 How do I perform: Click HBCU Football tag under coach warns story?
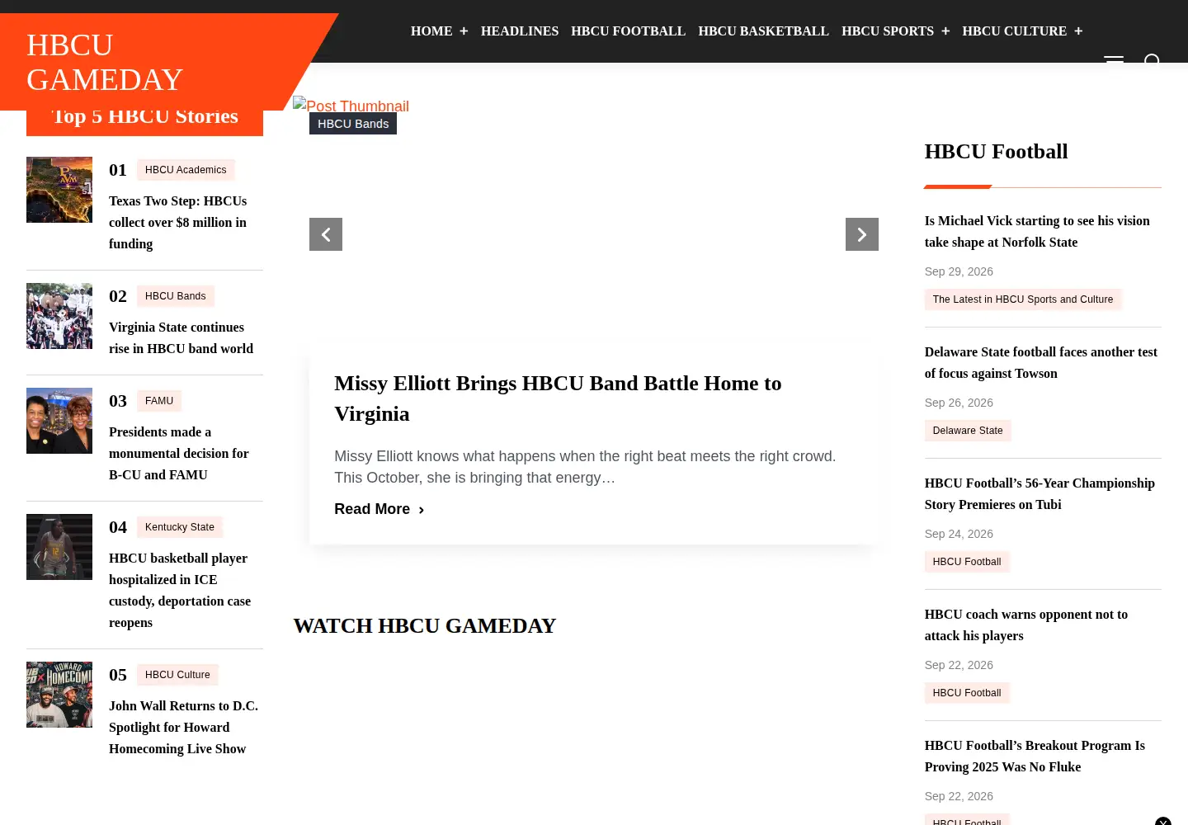[x=967, y=693]
